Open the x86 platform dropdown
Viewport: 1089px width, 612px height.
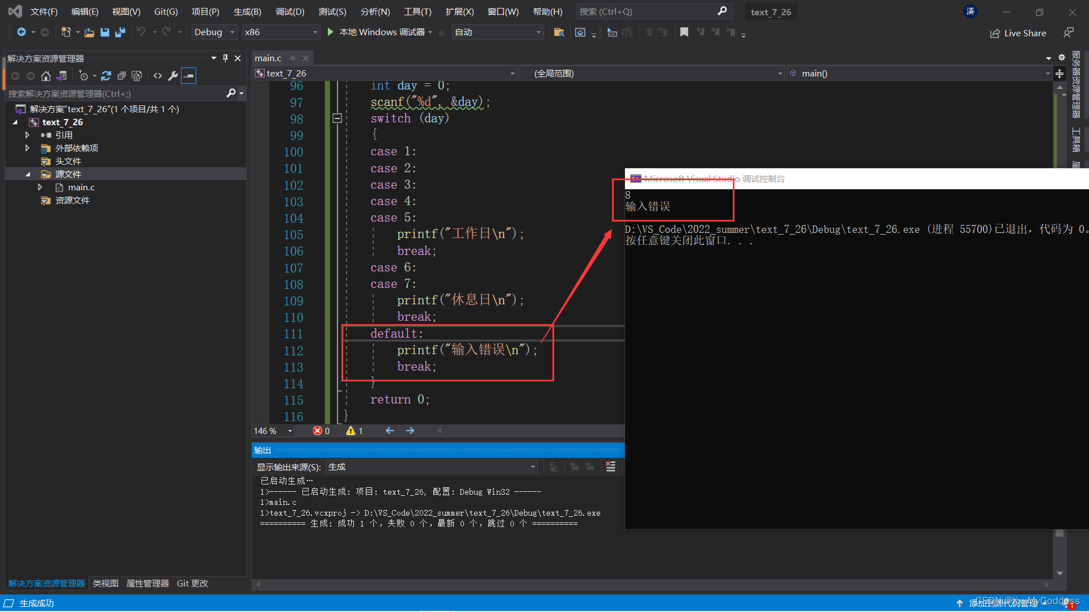(x=281, y=32)
